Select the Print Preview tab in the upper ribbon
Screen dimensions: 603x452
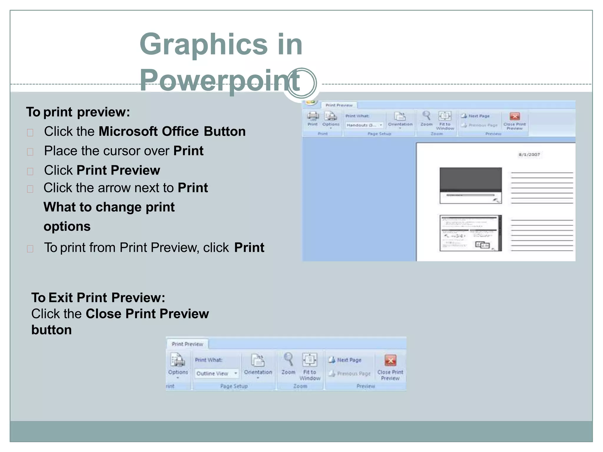click(339, 105)
